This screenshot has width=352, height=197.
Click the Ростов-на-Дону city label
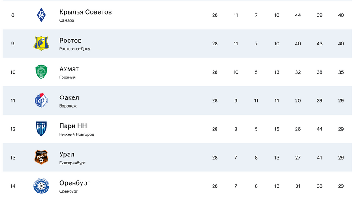pyautogui.click(x=75, y=49)
